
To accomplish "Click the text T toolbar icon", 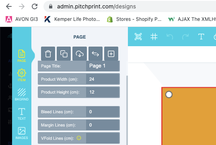I will tap(201, 37).
